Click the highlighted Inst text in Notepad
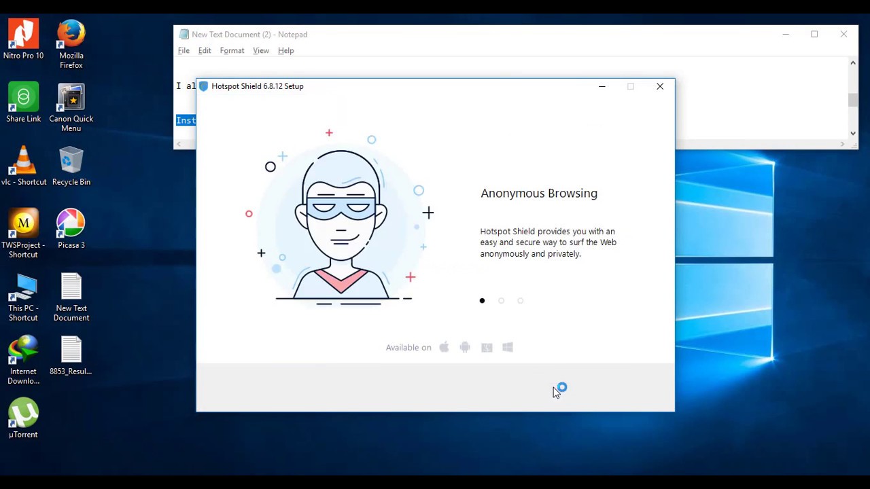This screenshot has width=870, height=489. pos(186,120)
